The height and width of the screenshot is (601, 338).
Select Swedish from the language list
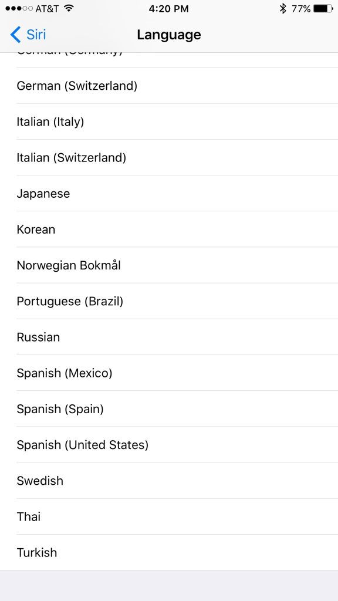coord(169,481)
